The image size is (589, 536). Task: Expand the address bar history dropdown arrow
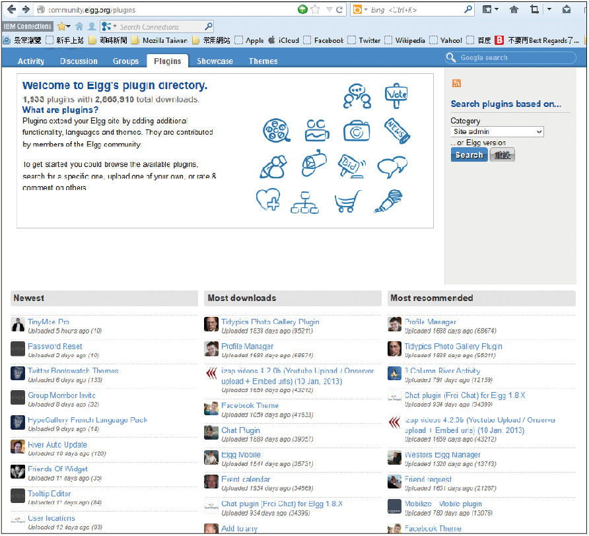(329, 10)
